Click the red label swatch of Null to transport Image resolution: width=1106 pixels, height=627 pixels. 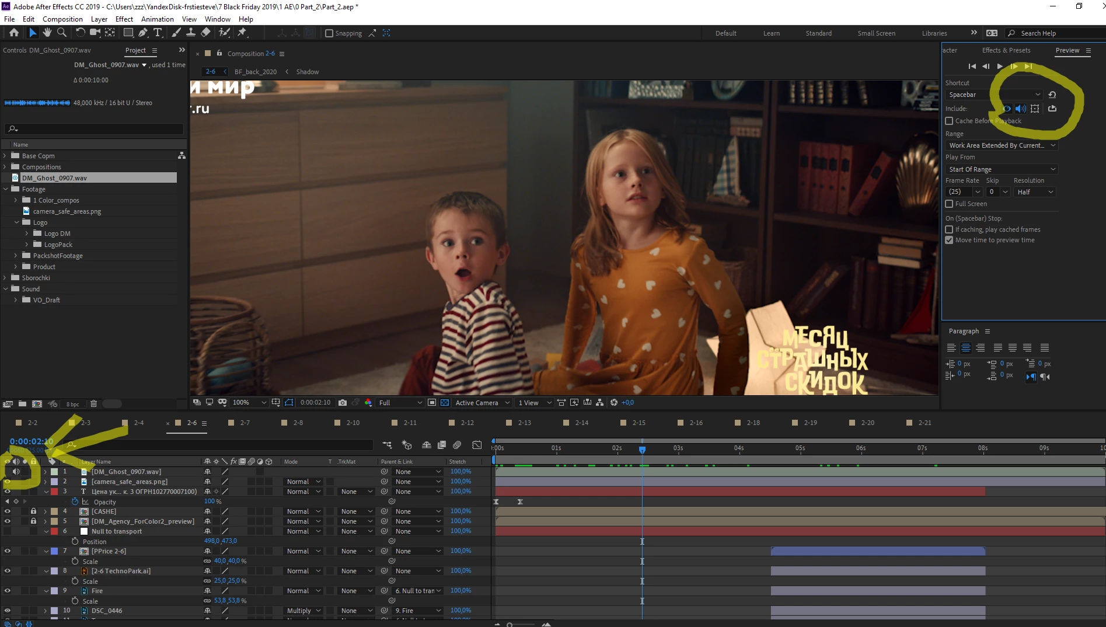click(x=54, y=531)
